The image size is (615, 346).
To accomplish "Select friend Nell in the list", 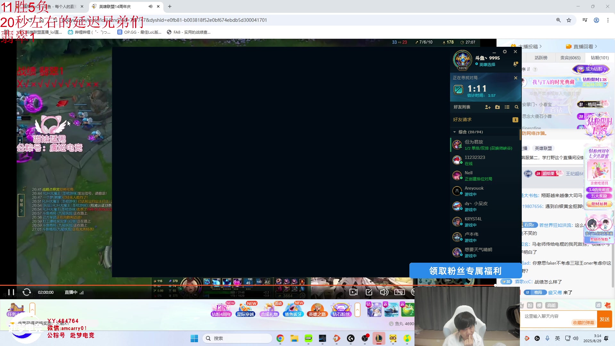I will (x=485, y=176).
